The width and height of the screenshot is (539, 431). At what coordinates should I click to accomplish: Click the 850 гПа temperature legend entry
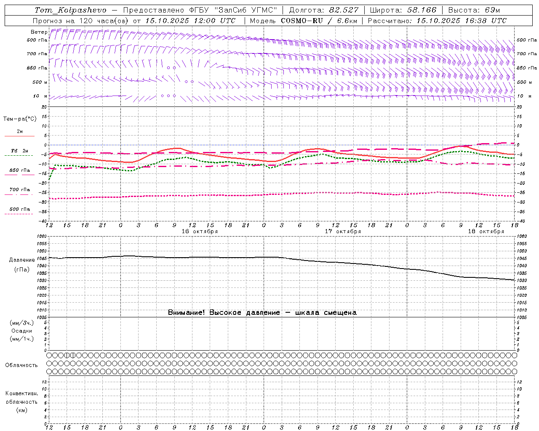click(x=20, y=170)
